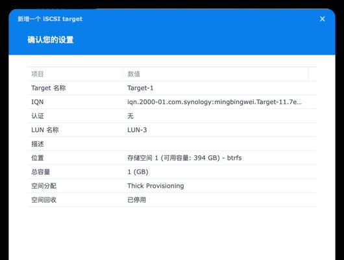Click the 存储空间 1 btrfs value
This screenshot has width=344, height=260.
click(184, 158)
